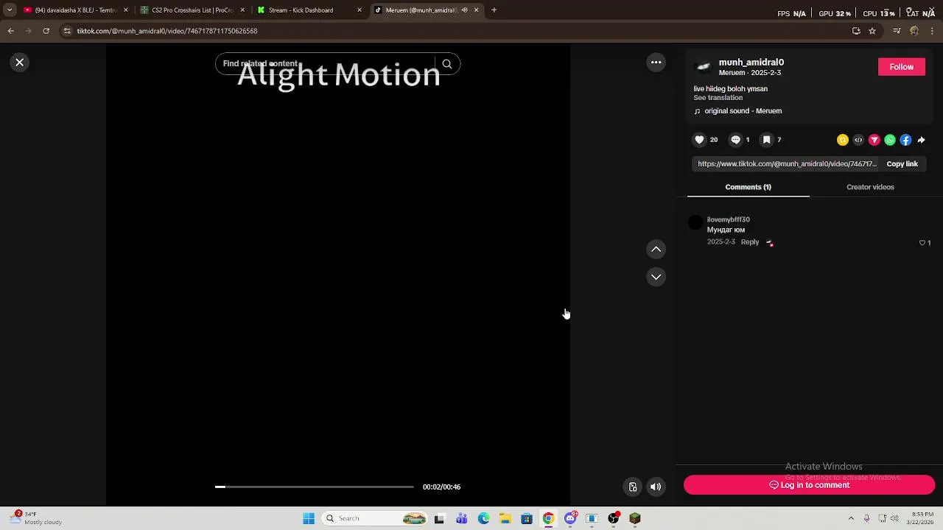Open commenter ilovemybfff30's avatar
The image size is (943, 530).
695,223
